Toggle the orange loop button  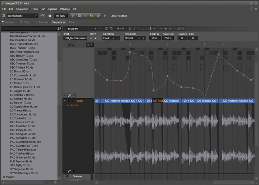click(x=91, y=16)
